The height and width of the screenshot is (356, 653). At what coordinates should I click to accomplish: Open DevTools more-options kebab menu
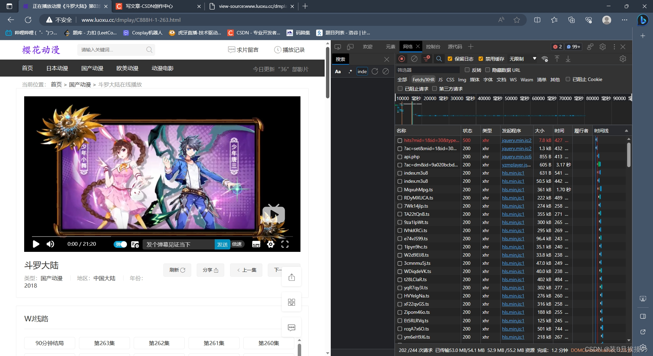pyautogui.click(x=614, y=47)
